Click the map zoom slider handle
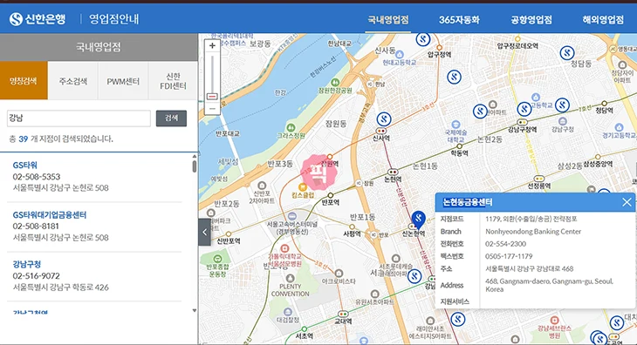The height and width of the screenshot is (345, 637). coord(212,97)
